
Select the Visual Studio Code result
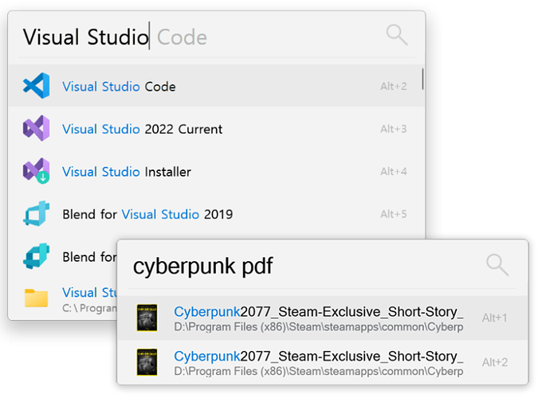click(x=216, y=86)
